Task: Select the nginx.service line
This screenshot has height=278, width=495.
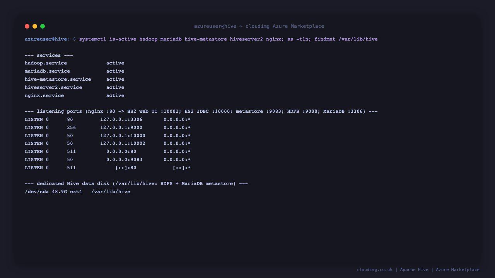Action: click(x=75, y=95)
